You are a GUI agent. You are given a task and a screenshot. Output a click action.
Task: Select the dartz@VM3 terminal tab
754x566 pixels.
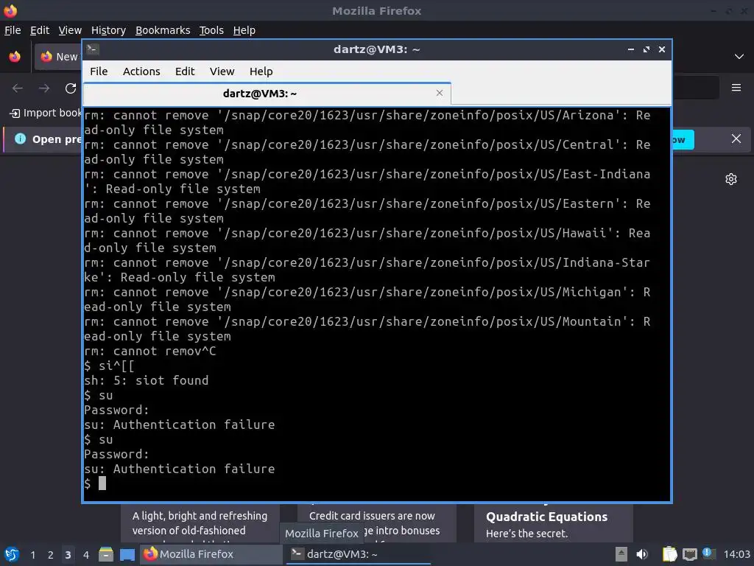click(267, 94)
